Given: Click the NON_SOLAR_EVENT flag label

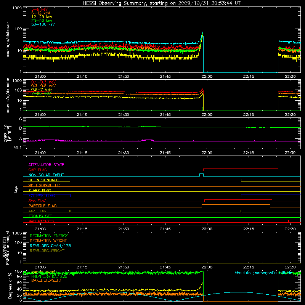Looking at the screenshot, I should coord(46,175).
